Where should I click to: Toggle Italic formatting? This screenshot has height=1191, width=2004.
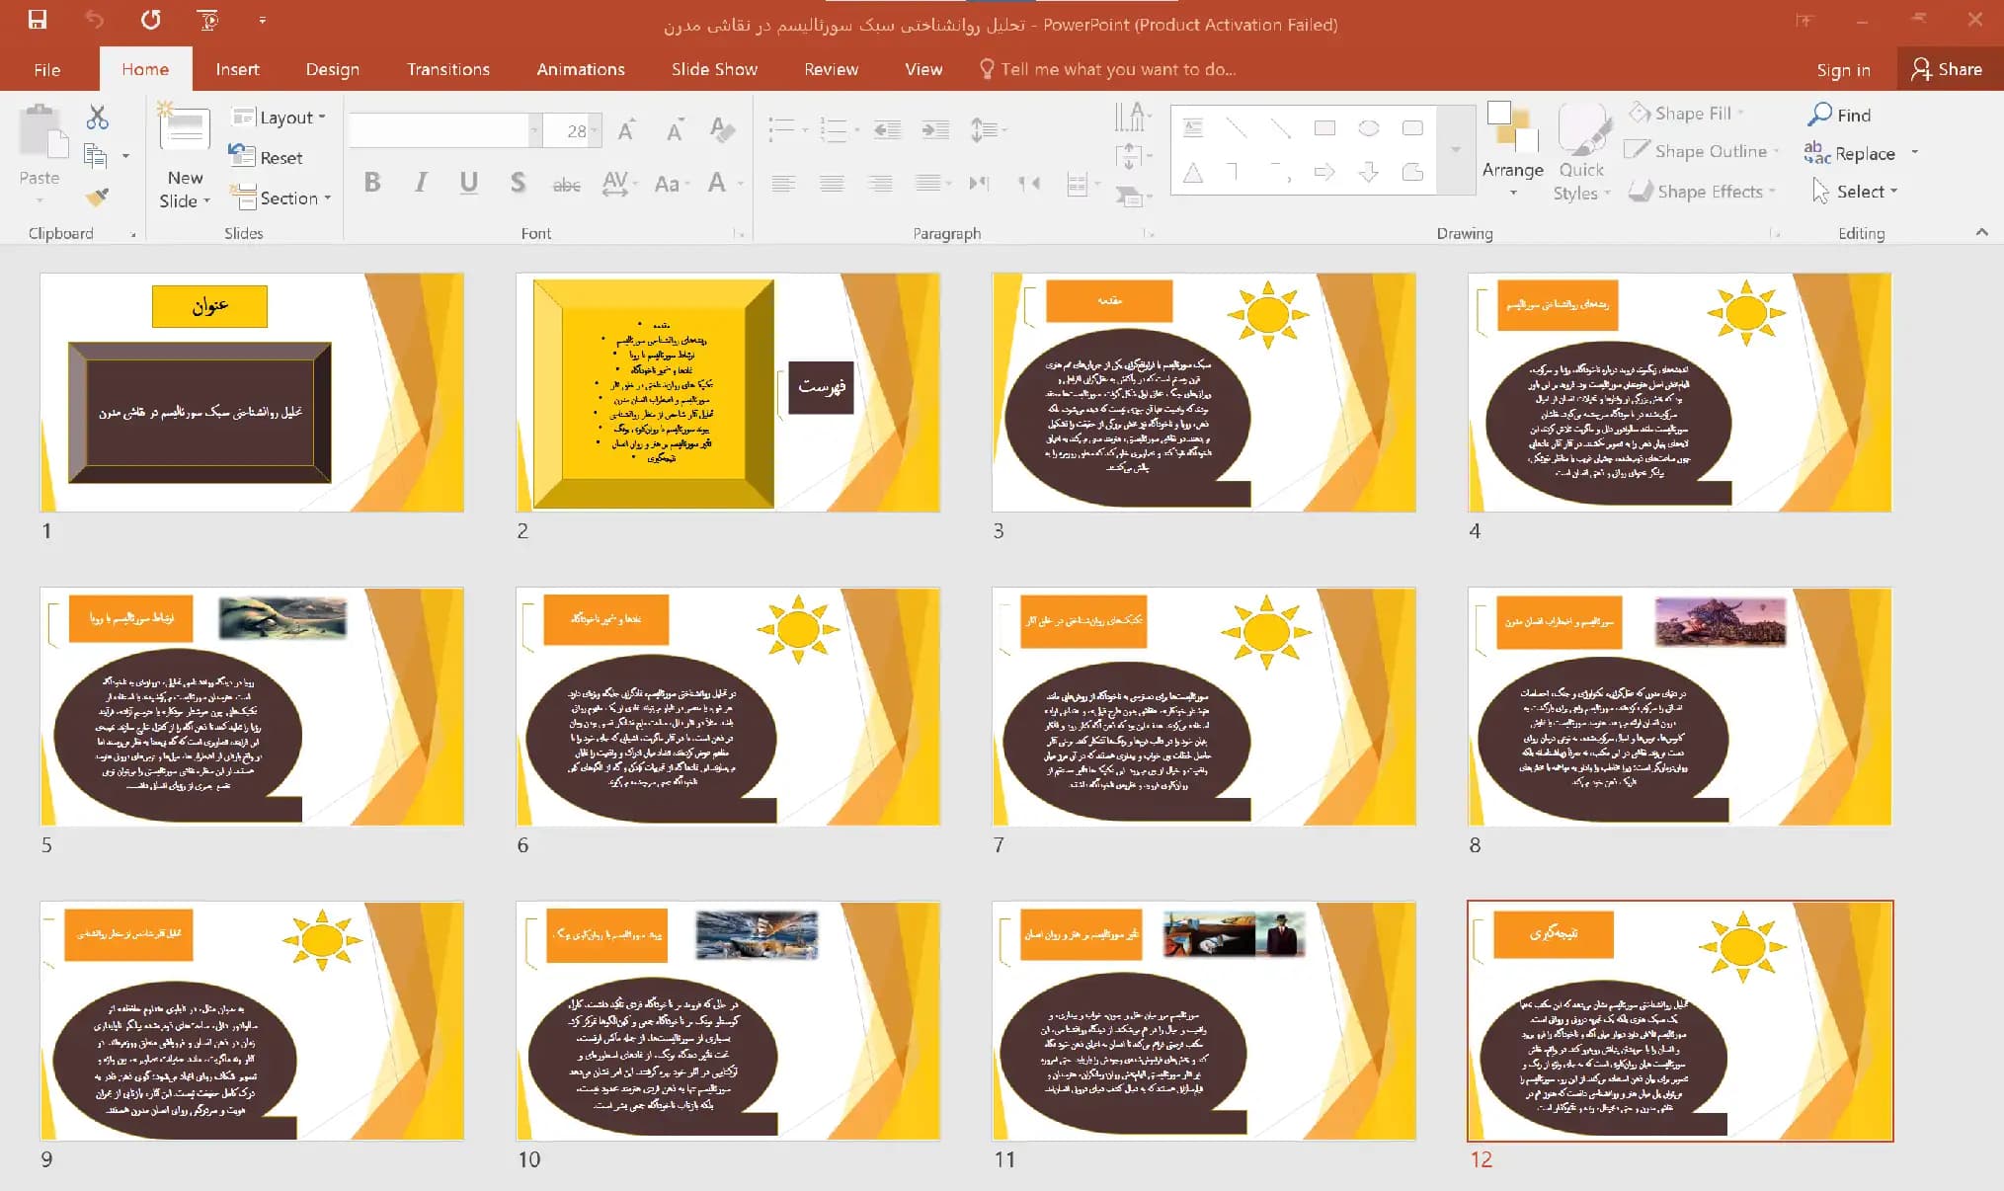click(x=421, y=183)
